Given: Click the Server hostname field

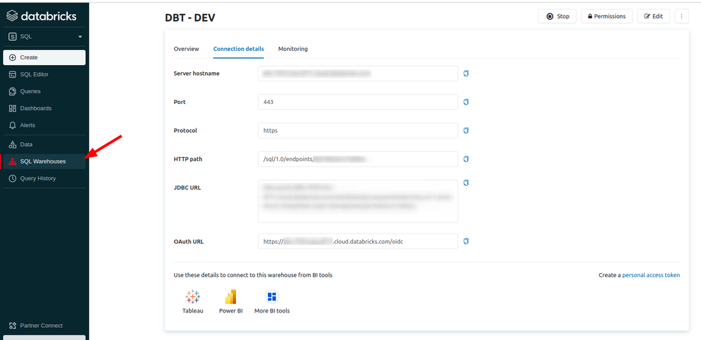Looking at the screenshot, I should [x=358, y=73].
